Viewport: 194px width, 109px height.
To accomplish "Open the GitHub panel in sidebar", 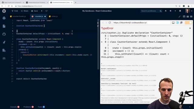I will (x=4, y=34).
